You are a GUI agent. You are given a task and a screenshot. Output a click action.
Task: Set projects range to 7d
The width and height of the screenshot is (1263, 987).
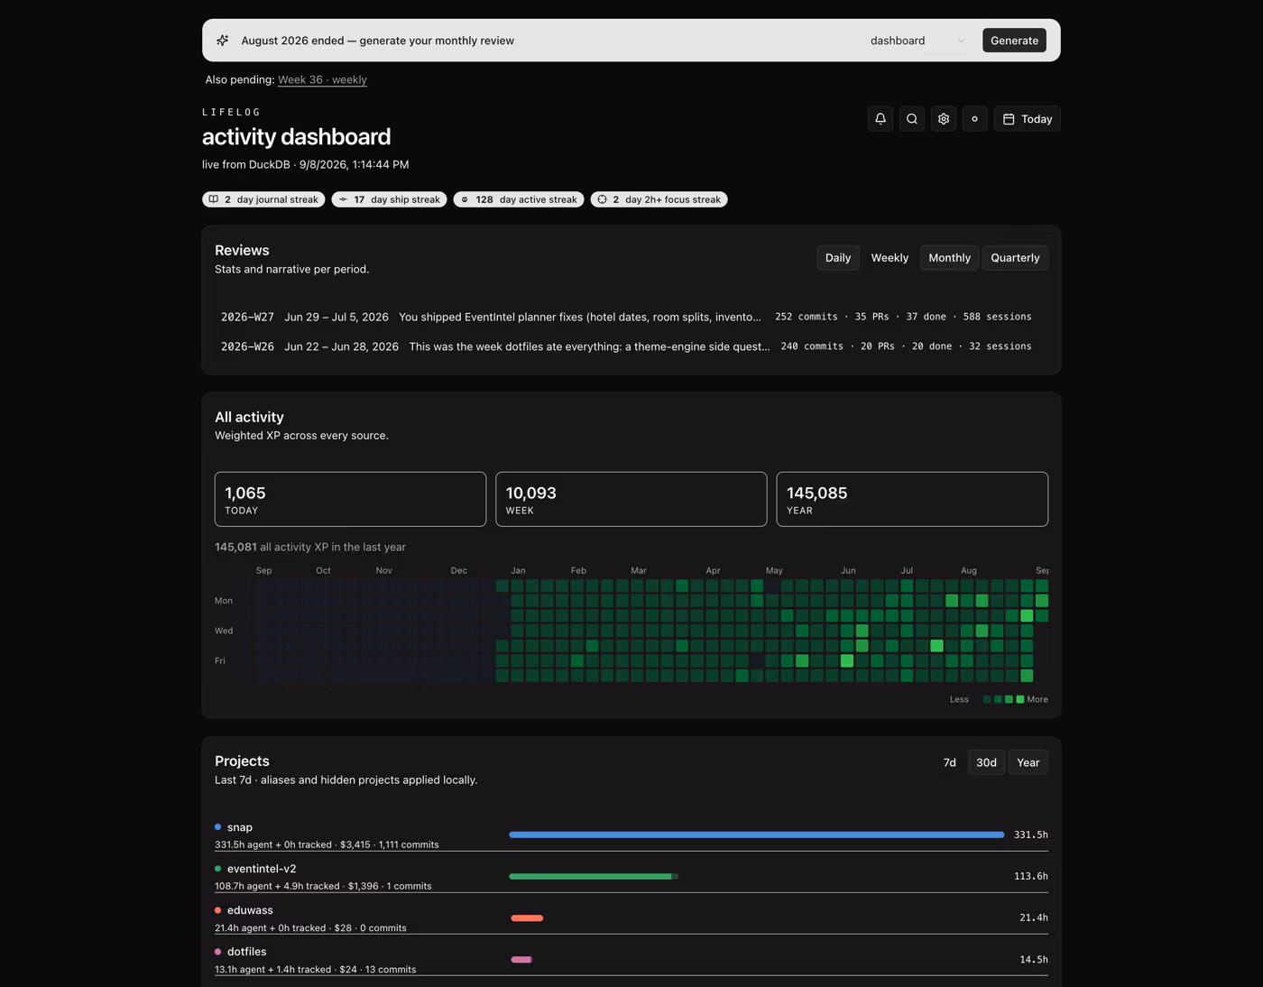[x=949, y=762]
